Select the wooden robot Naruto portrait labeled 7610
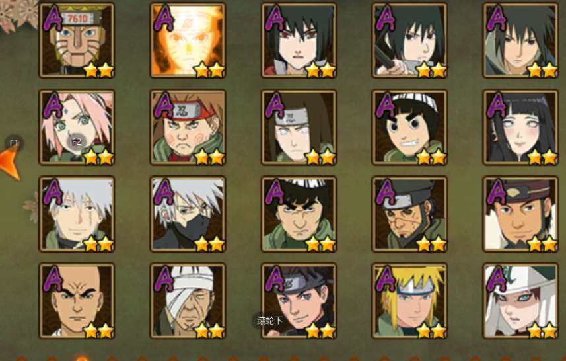566x361 pixels. click(77, 40)
